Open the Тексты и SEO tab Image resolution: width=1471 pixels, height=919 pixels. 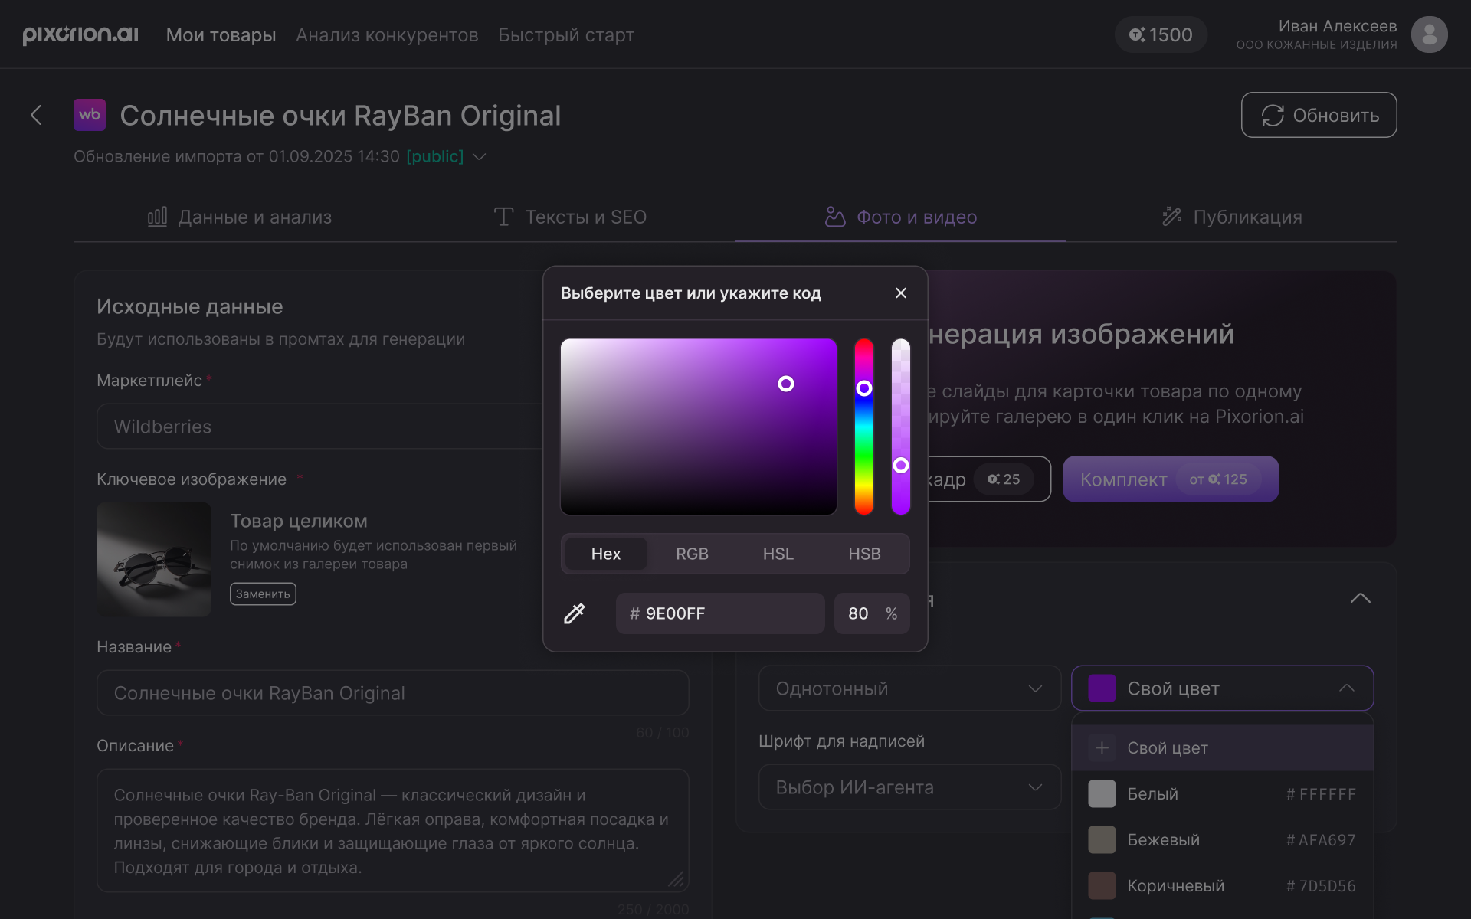click(570, 217)
